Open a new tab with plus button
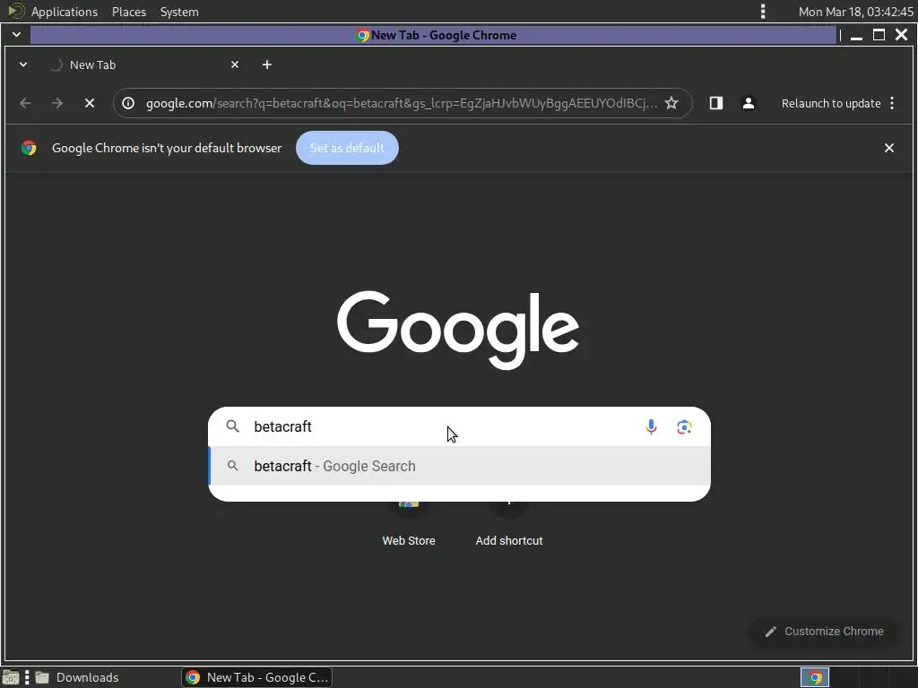The height and width of the screenshot is (688, 918). tap(267, 64)
